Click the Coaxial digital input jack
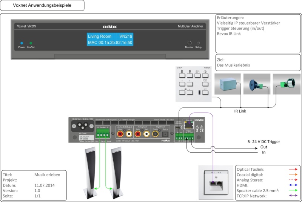Image resolution: width=302 pixels, height=202 pixels. pos(155,134)
